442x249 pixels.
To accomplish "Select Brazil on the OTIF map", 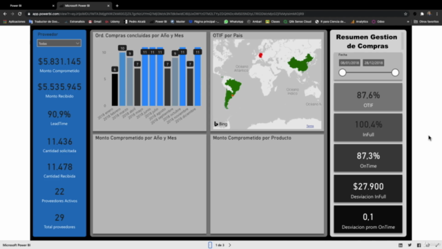I will 233,86.
